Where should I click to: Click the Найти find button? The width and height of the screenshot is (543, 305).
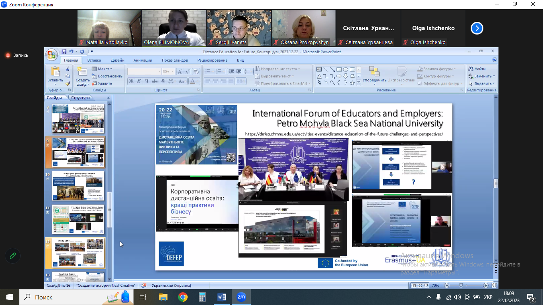tap(477, 69)
